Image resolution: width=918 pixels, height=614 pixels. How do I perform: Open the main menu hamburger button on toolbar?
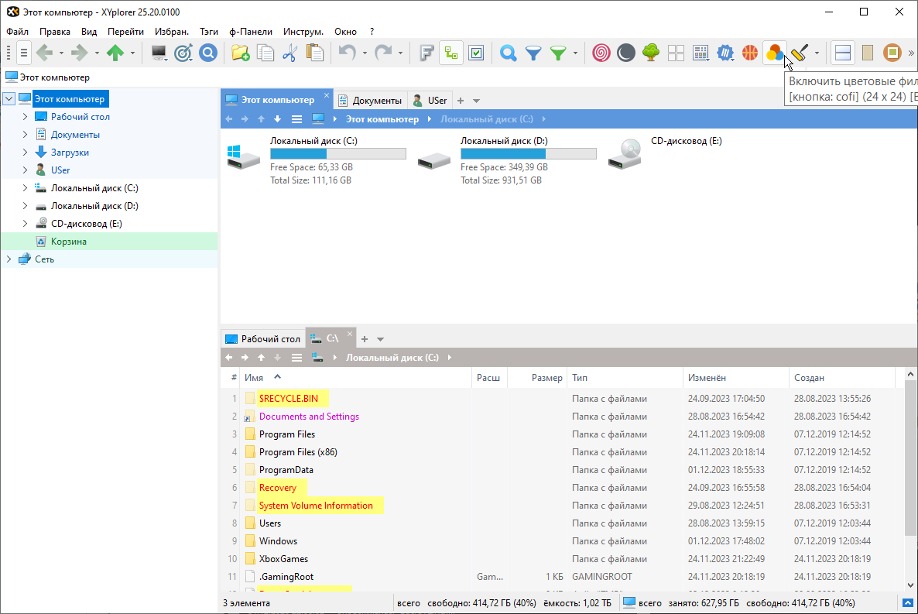pyautogui.click(x=23, y=53)
